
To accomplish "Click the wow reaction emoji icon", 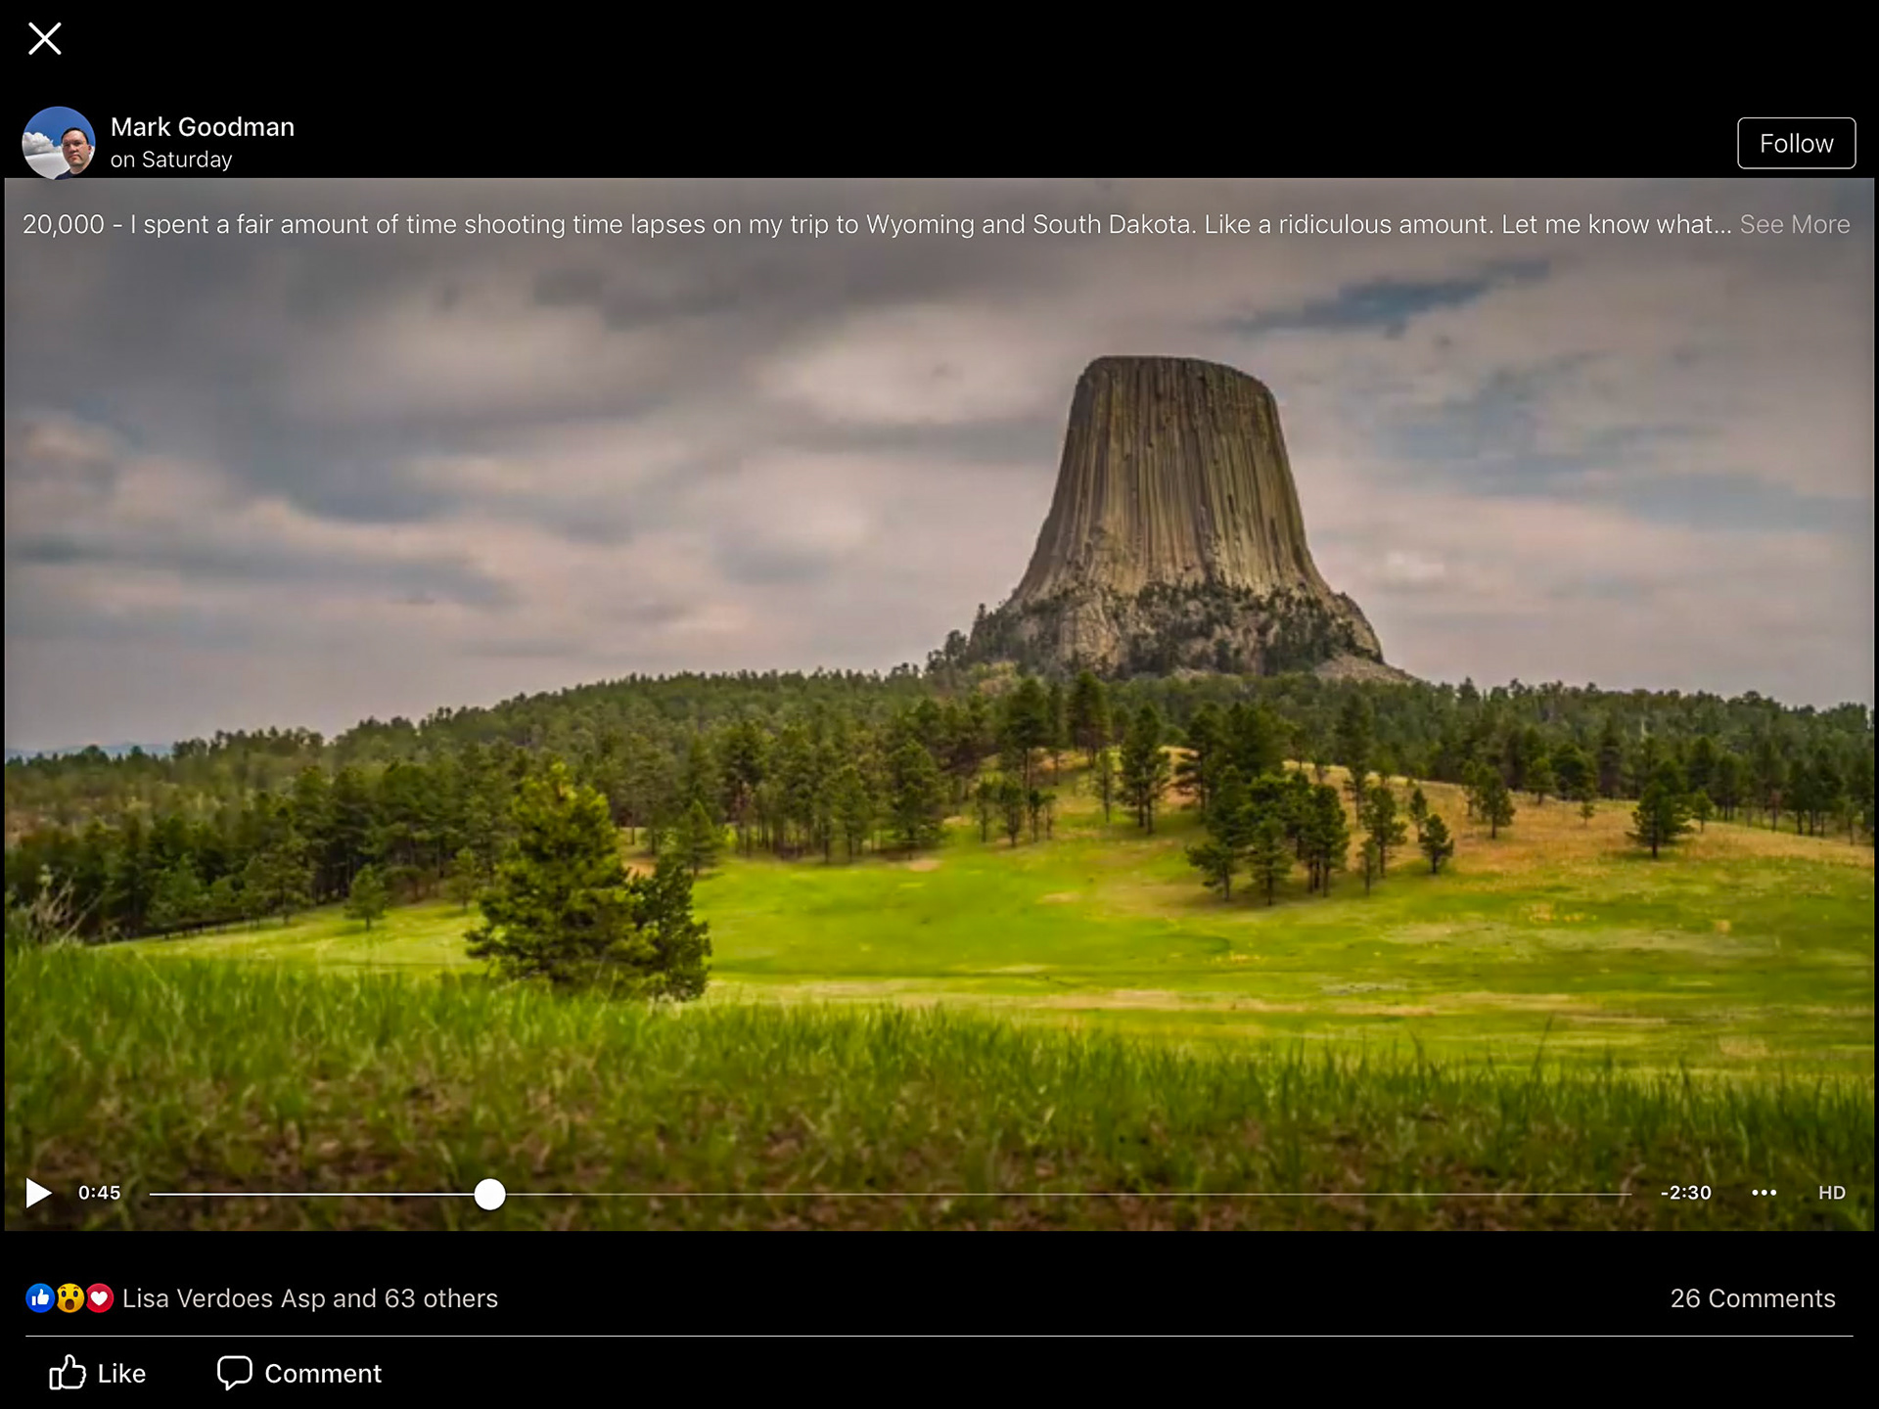I will tap(69, 1298).
